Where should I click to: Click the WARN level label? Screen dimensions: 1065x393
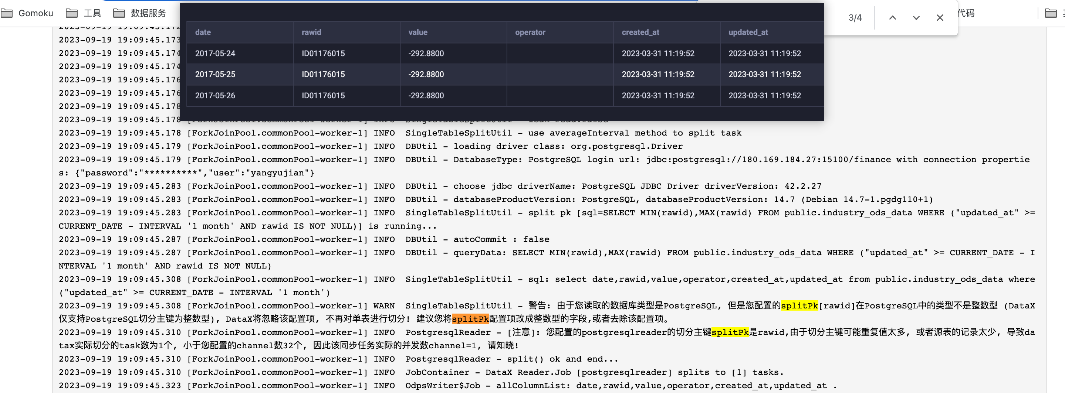point(384,305)
